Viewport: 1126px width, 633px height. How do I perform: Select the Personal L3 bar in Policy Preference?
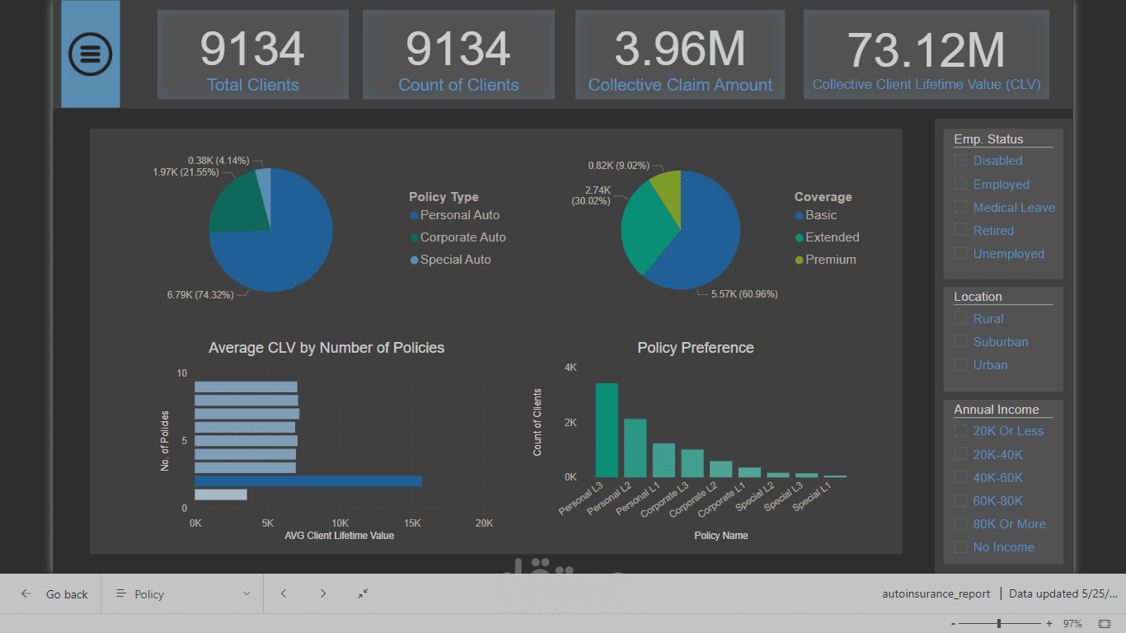607,430
